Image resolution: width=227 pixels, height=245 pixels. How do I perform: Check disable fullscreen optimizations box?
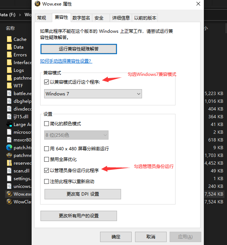tap(46, 160)
